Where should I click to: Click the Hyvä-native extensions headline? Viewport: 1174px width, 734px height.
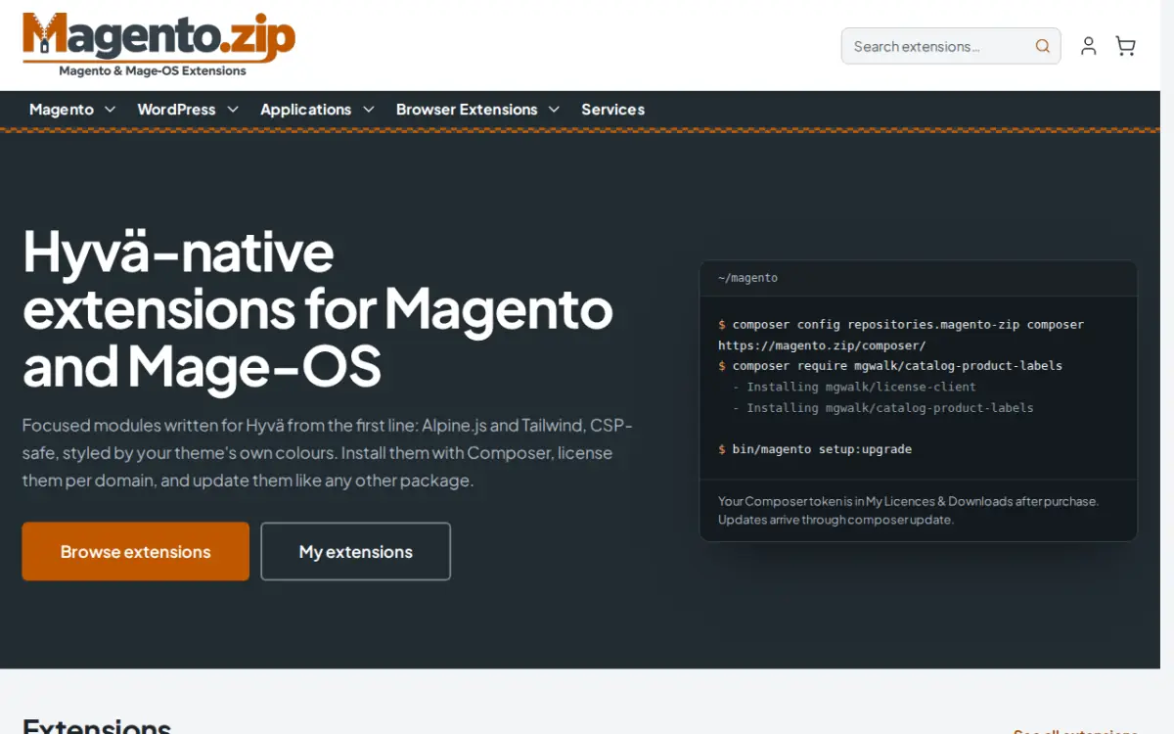click(x=318, y=309)
